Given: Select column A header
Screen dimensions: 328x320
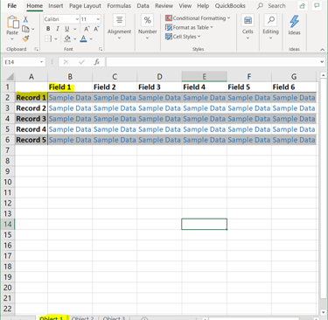Looking at the screenshot, I should click(31, 77).
